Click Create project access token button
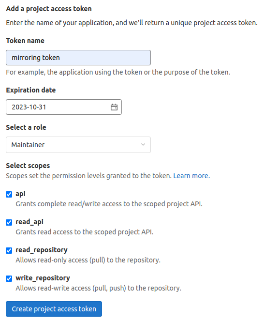This screenshot has height=322, width=264. tap(54, 309)
